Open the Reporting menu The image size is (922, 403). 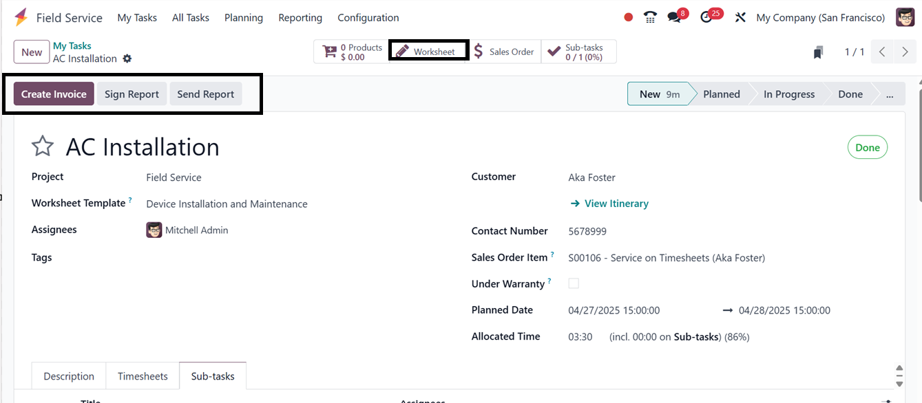point(300,18)
